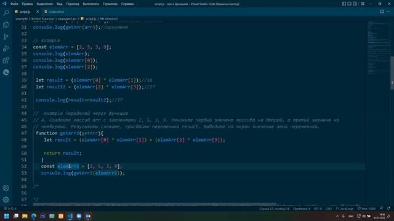This screenshot has height=221, width=394.
Task: Open the Выполнить menu
Action: [90, 4]
